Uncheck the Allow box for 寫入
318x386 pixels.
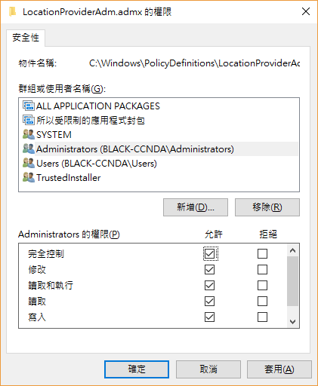(210, 317)
